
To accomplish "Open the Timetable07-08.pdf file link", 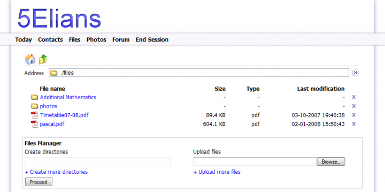I will pos(64,115).
